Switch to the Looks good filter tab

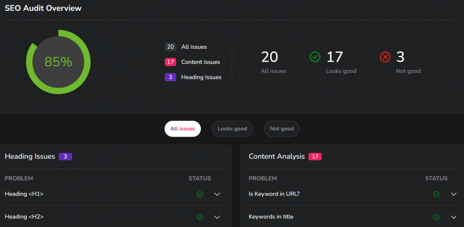pyautogui.click(x=232, y=129)
